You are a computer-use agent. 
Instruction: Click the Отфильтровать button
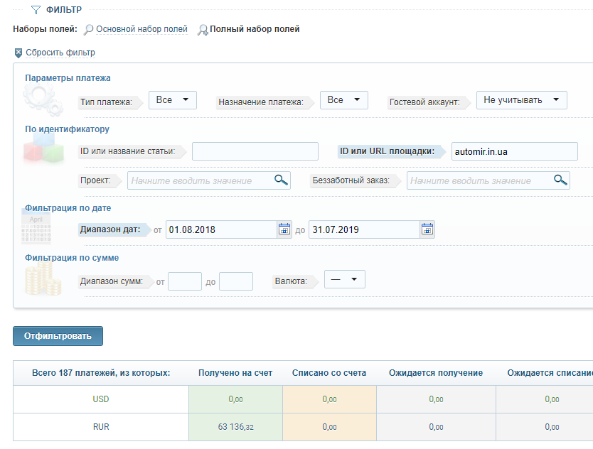click(58, 336)
